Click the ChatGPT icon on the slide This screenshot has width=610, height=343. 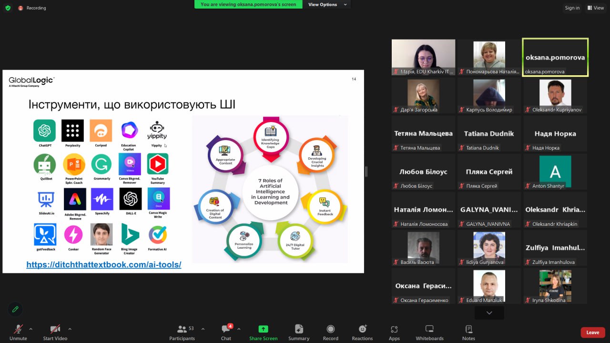44,131
